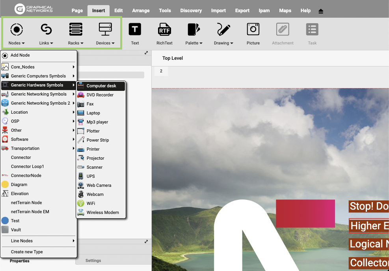Expand the Generic Networking Symbols submenu
The height and width of the screenshot is (271, 389).
tap(39, 94)
